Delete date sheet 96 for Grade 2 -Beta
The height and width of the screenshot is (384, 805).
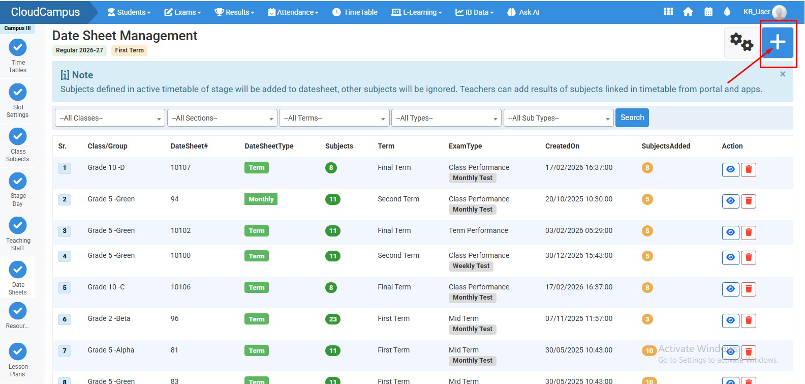[x=748, y=320]
